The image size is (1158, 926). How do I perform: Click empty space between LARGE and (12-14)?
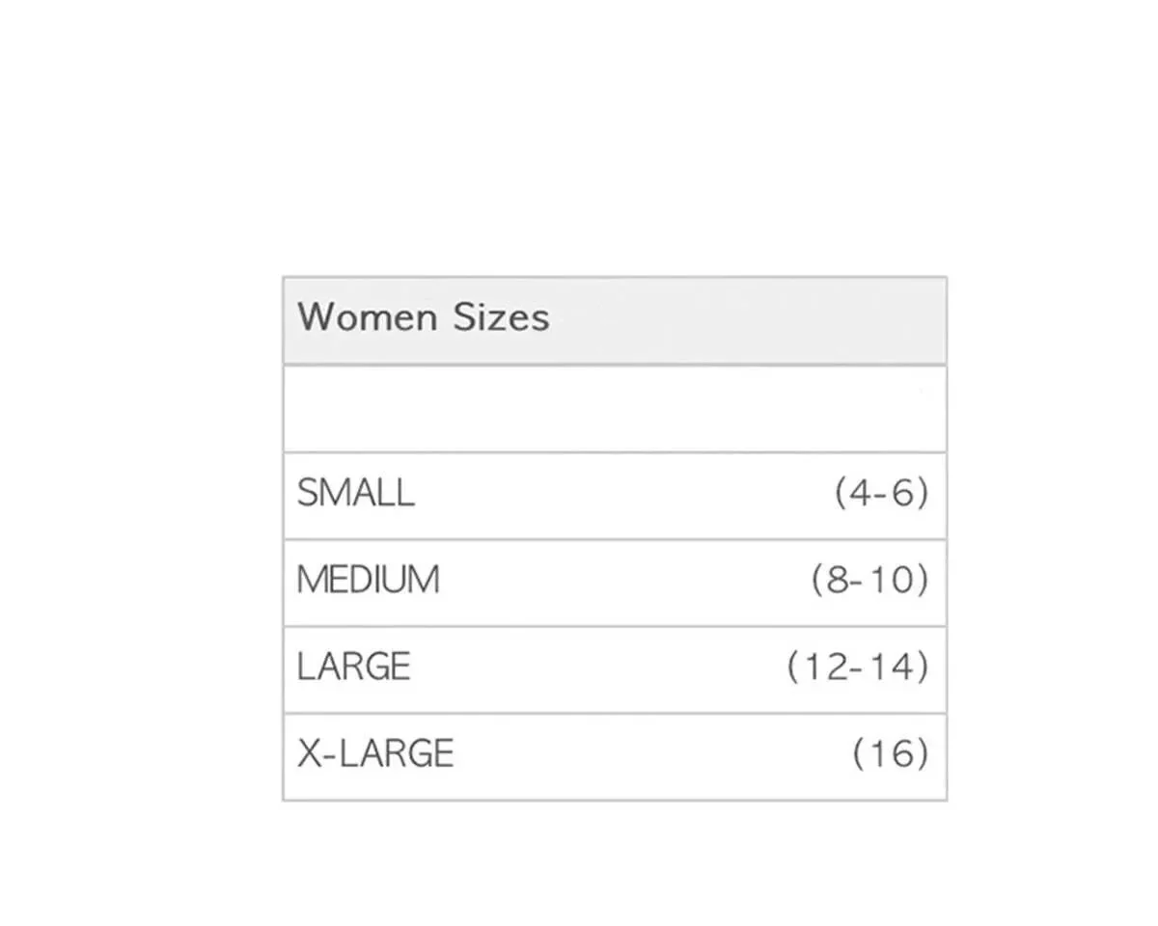598,667
